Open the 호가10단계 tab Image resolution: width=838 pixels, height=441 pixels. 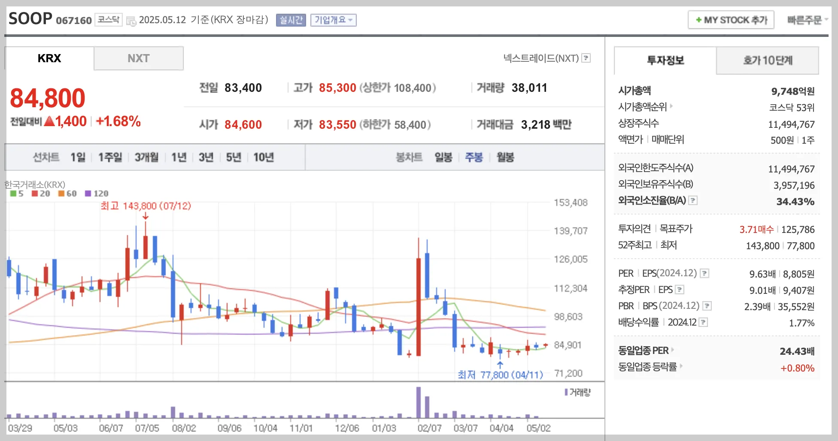(768, 60)
